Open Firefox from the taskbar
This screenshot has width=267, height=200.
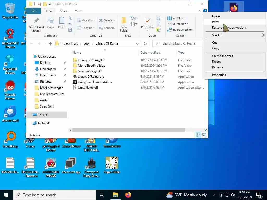click(128, 195)
